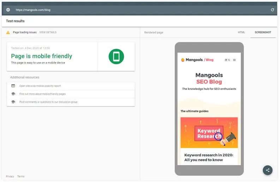This screenshot has width=280, height=182.
Task: Click the share floating button
Action: [x=268, y=170]
